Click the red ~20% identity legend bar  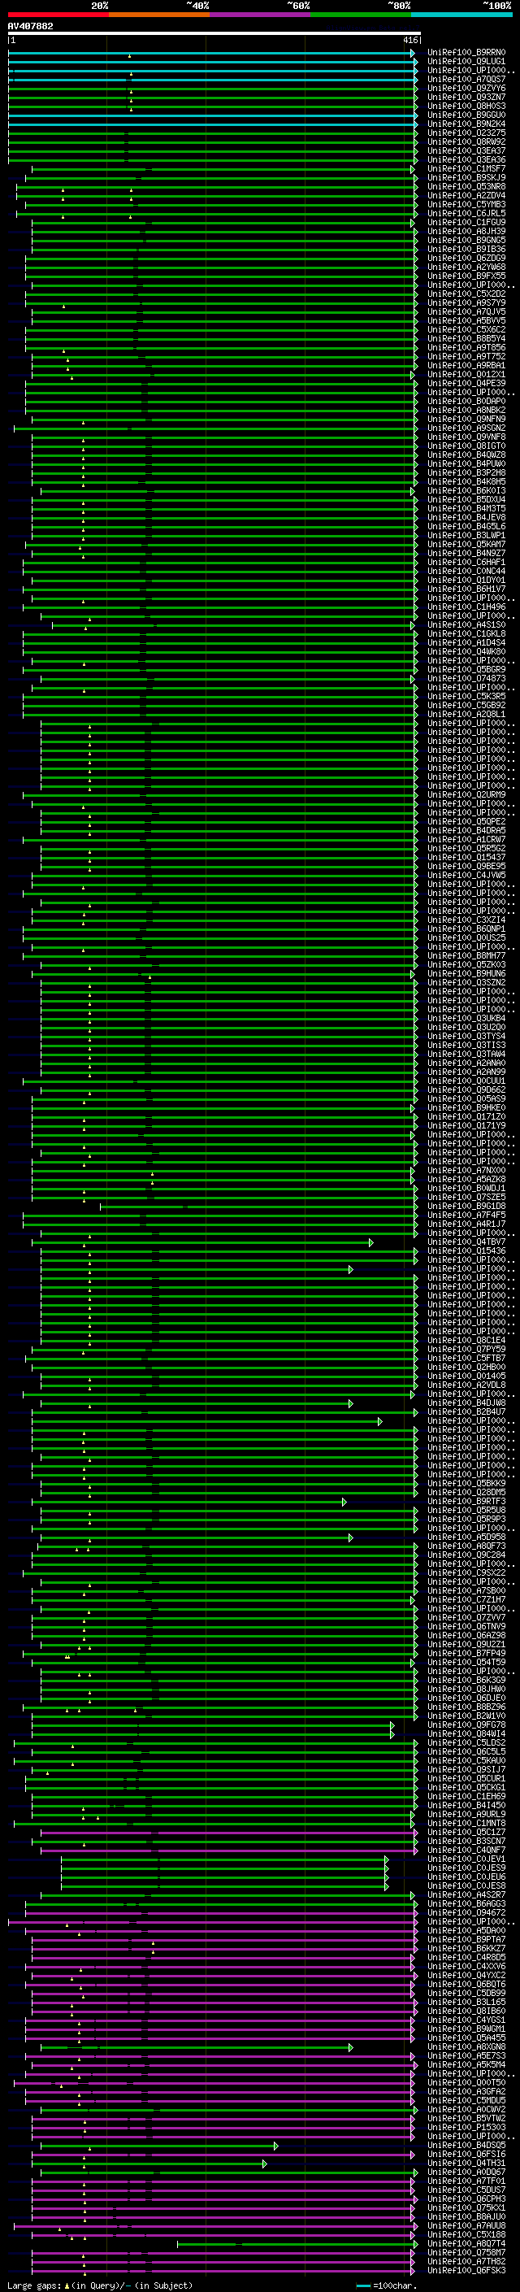coord(58,15)
